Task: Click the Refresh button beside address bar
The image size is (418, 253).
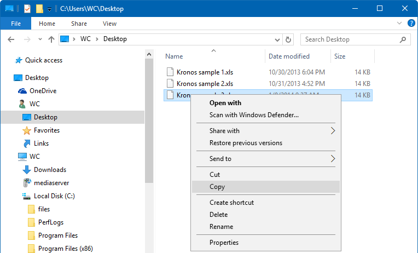Action: 289,39
